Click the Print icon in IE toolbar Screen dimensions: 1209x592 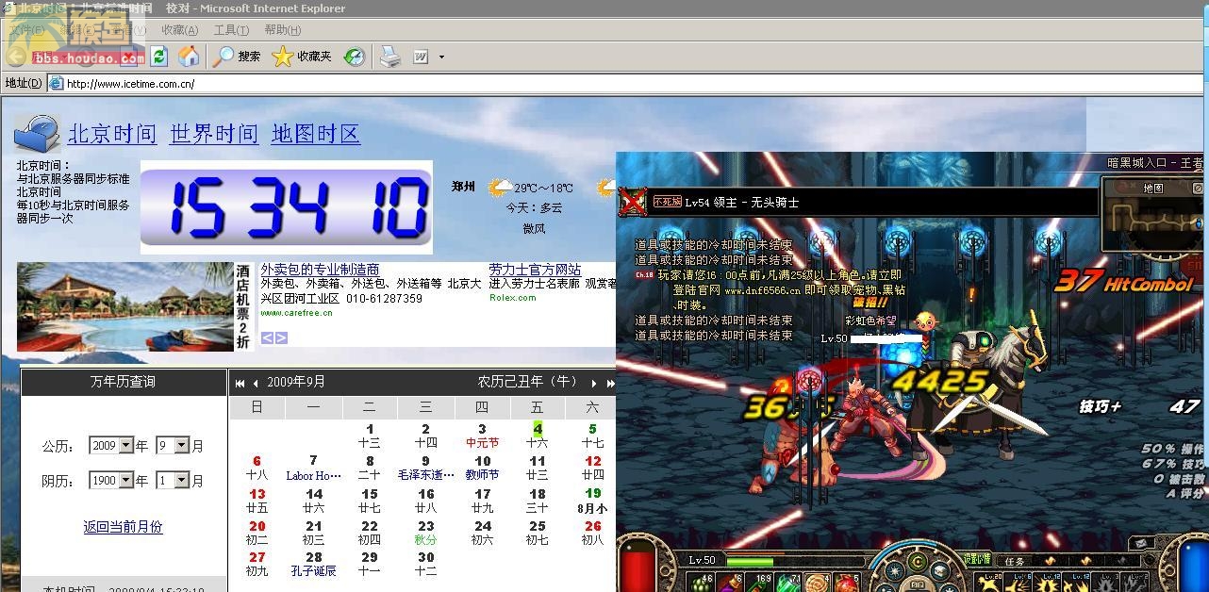point(389,57)
